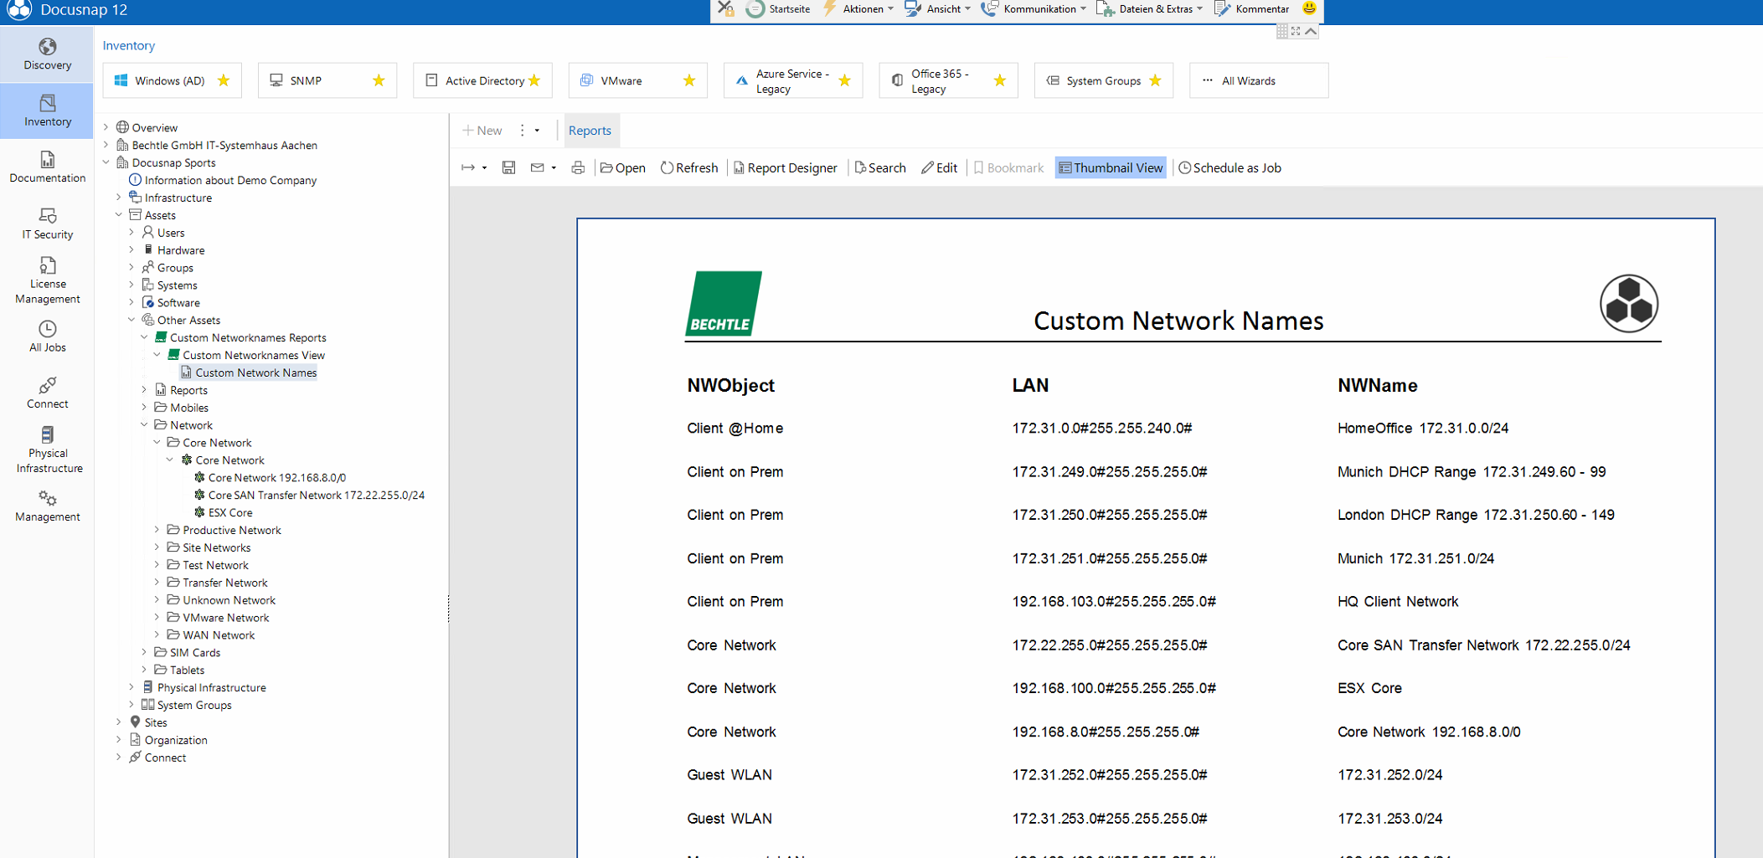
Task: Toggle favorite star for Windows (AD) wizard
Action: pyautogui.click(x=224, y=80)
